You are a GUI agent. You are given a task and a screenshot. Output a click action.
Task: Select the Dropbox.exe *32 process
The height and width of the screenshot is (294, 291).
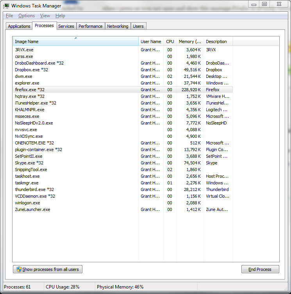click(123, 70)
